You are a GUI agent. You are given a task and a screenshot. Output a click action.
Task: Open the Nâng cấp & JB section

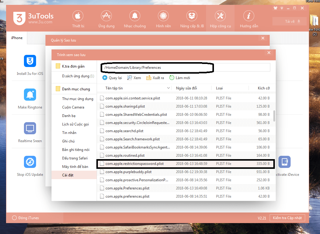pyautogui.click(x=192, y=19)
